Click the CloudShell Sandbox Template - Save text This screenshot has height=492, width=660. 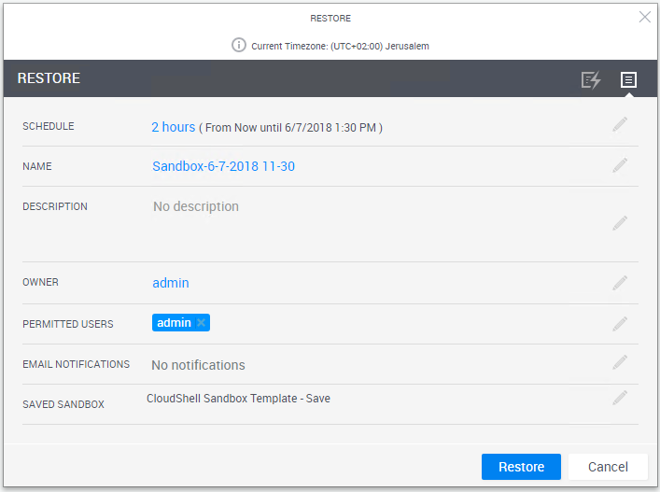click(238, 399)
